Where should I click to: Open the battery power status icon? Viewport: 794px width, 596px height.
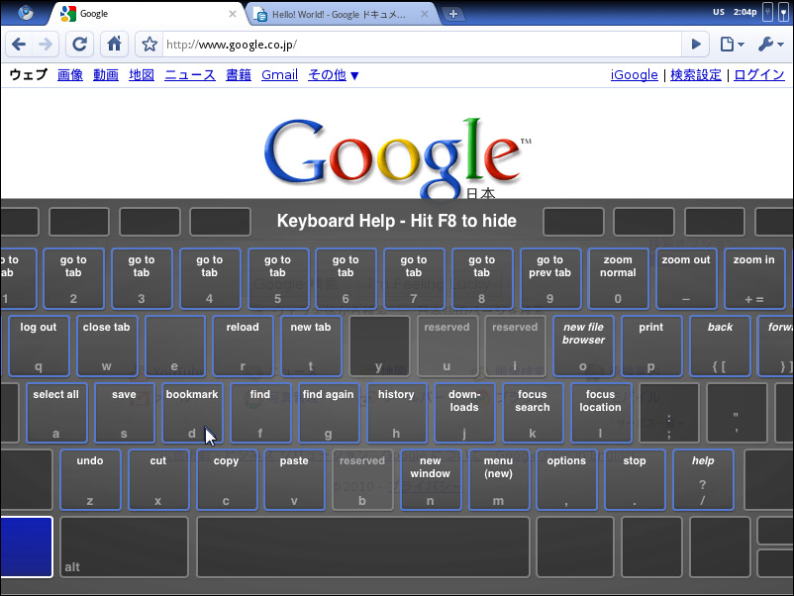tap(767, 12)
